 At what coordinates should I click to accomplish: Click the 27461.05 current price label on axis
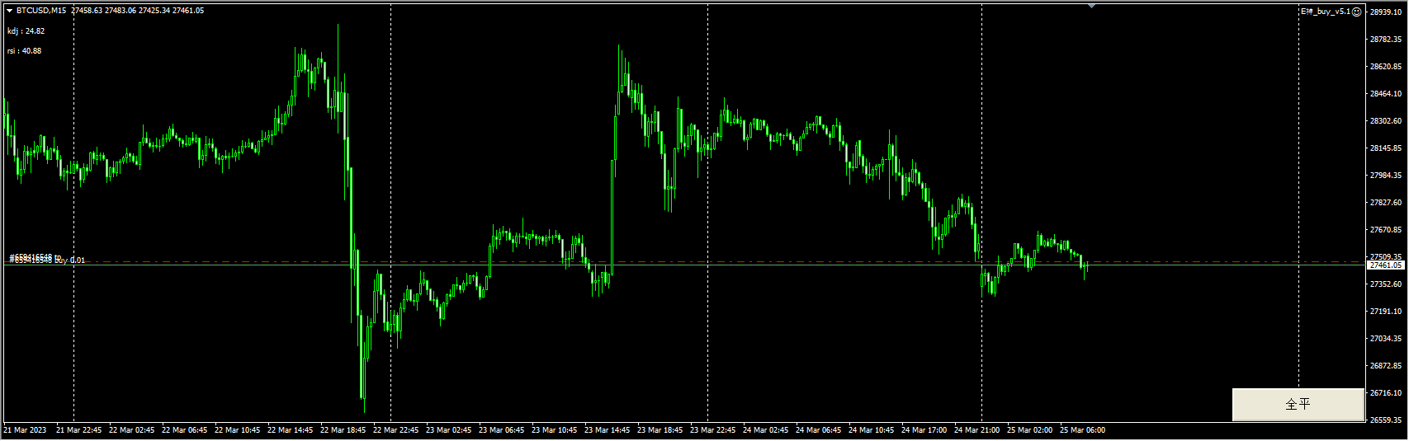point(1386,265)
